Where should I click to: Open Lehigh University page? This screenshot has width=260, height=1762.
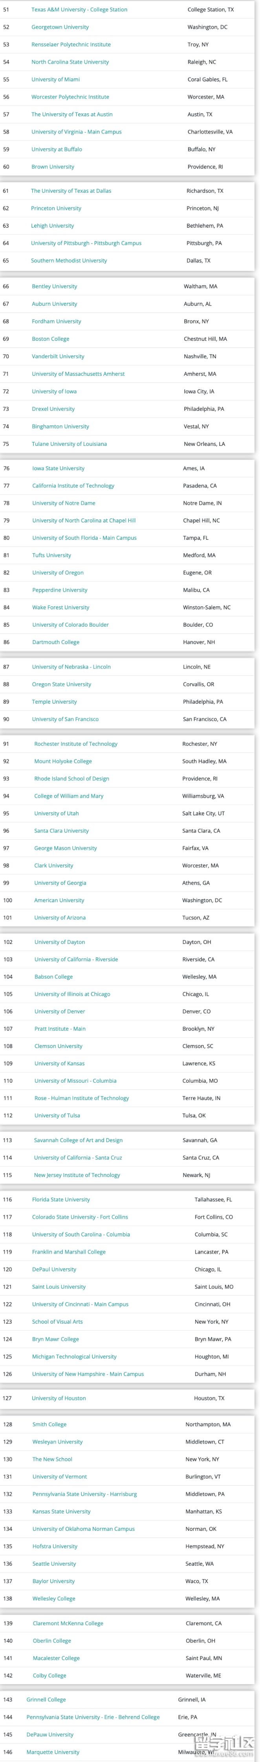[x=53, y=226]
